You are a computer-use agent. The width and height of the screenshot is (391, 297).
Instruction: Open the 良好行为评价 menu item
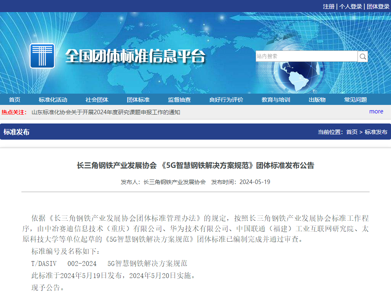[x=226, y=100]
